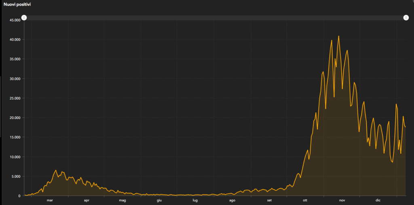Screen dimensions: 414x205
Task: Click the 'apr' month label on x-axis
Action: (86, 201)
